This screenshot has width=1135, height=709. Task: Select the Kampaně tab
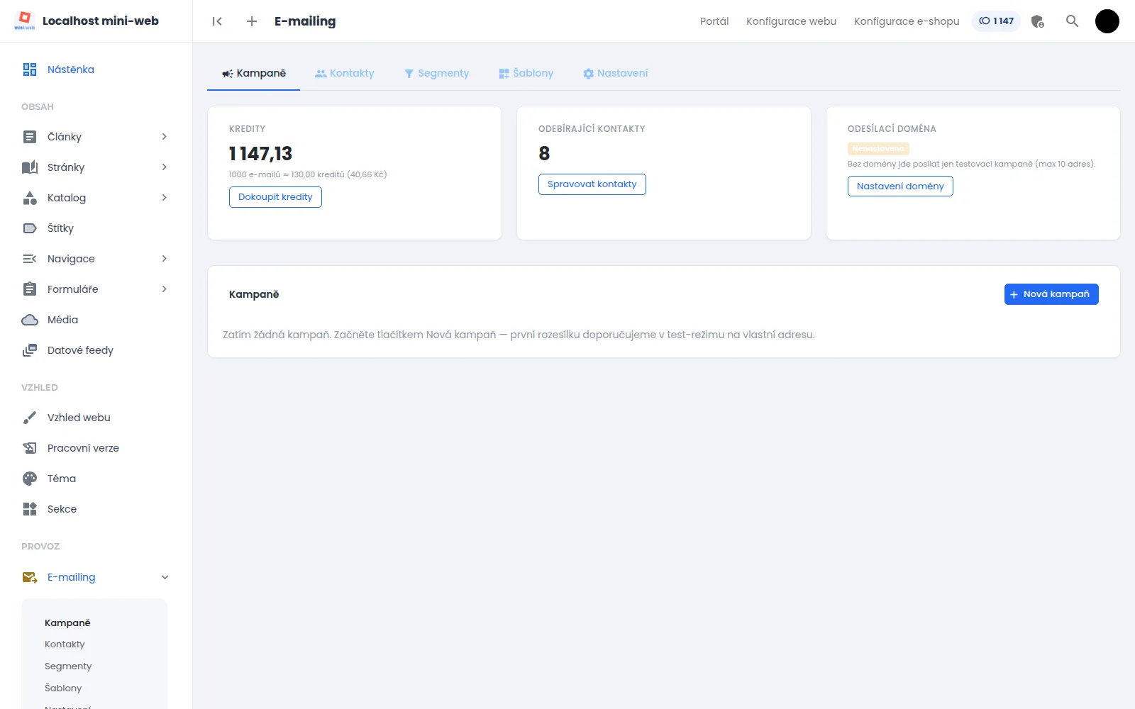coord(254,73)
